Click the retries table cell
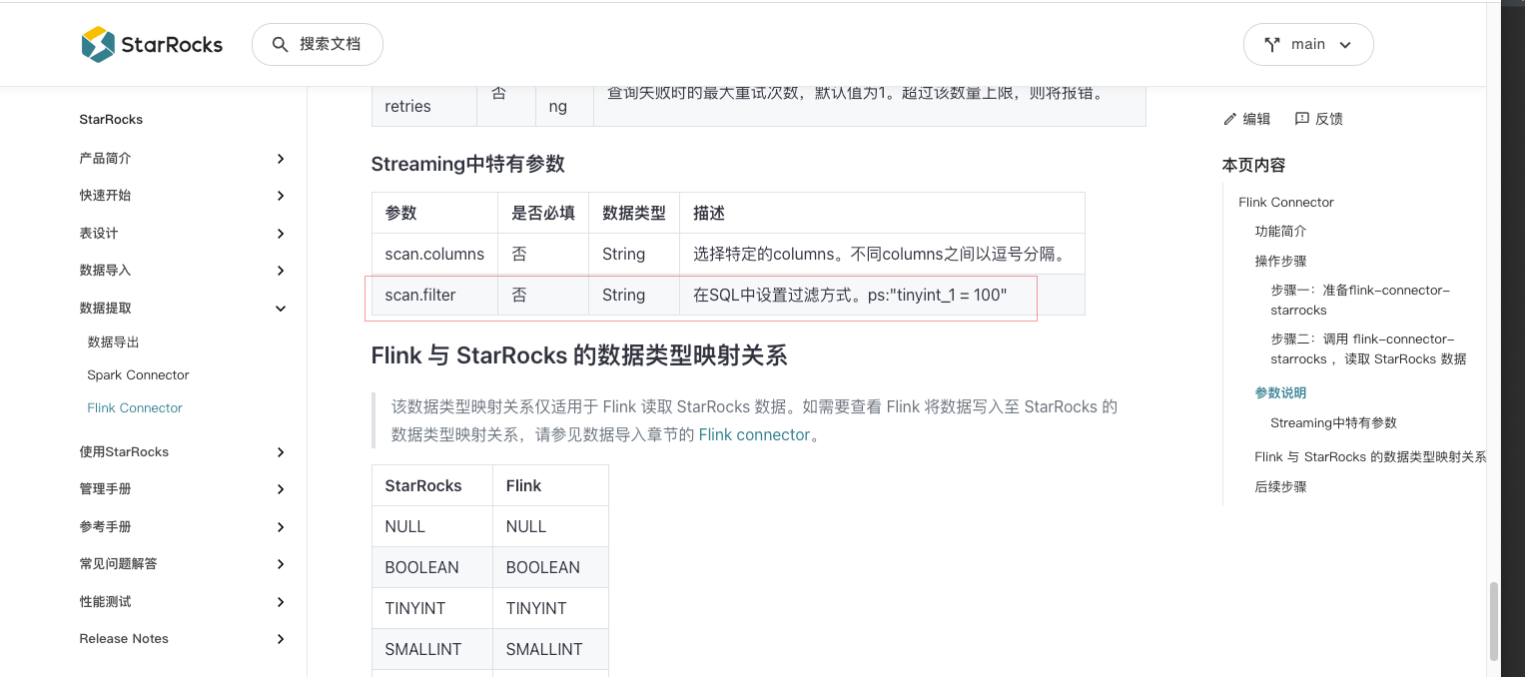This screenshot has height=677, width=1525. pos(424,107)
